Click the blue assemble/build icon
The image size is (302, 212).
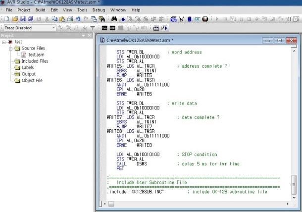point(173,19)
